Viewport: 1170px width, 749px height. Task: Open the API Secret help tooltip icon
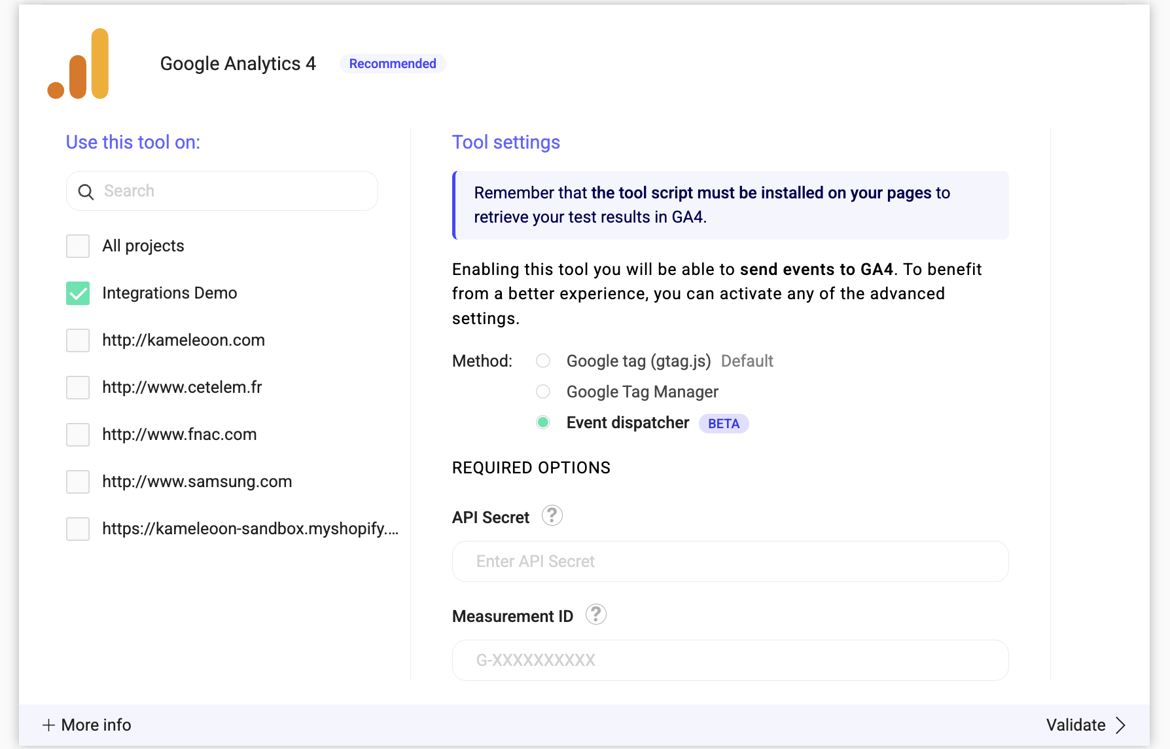(552, 516)
